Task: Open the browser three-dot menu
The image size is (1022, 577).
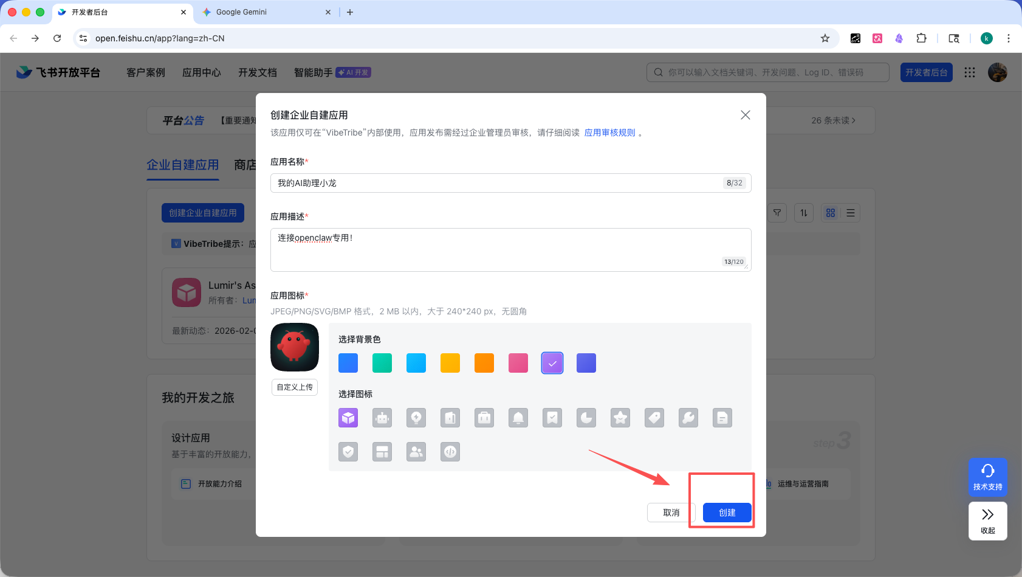Action: click(1009, 38)
